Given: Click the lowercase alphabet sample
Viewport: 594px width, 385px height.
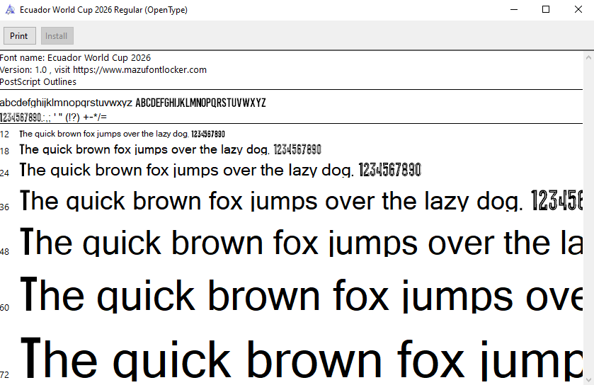Looking at the screenshot, I should [x=66, y=103].
